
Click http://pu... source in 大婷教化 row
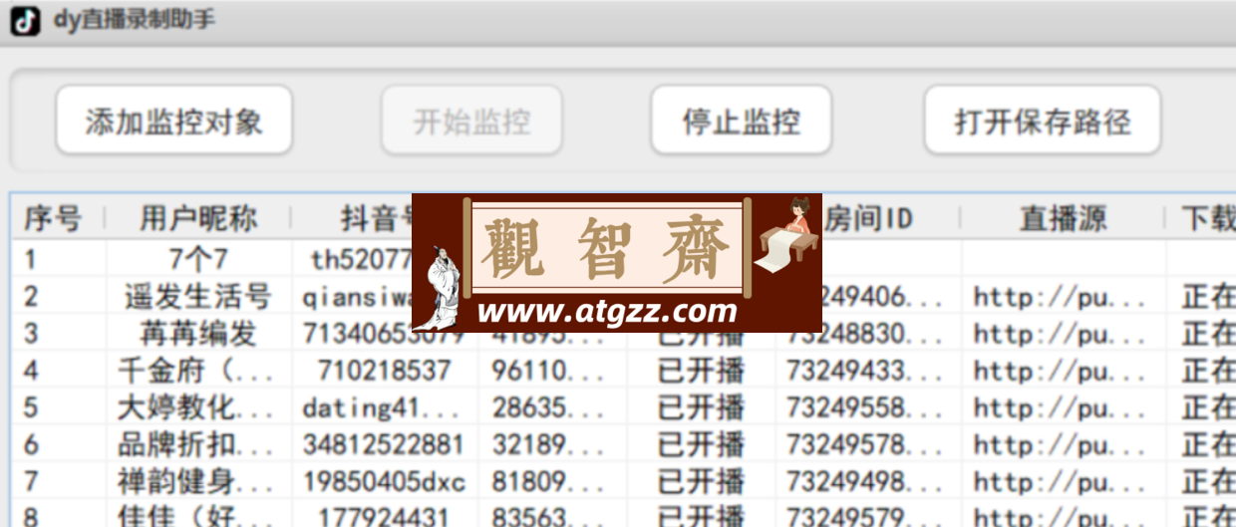click(1061, 407)
